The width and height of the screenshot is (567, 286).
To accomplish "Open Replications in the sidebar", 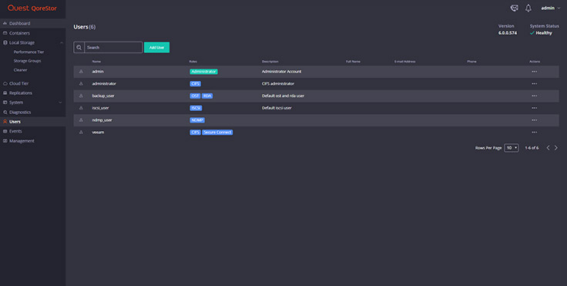I will [x=33, y=93].
